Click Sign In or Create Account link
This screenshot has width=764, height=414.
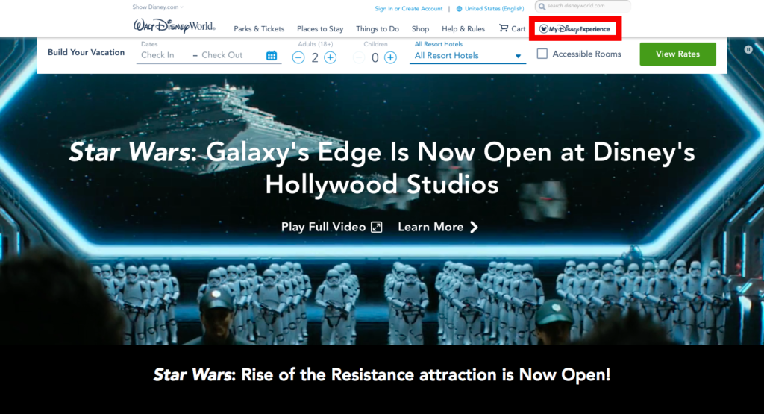(x=409, y=9)
